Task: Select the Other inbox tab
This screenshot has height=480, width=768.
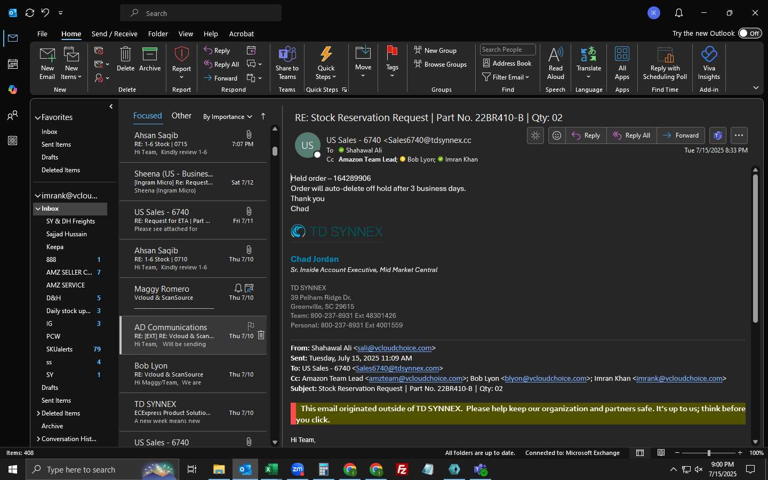Action: [x=181, y=116]
